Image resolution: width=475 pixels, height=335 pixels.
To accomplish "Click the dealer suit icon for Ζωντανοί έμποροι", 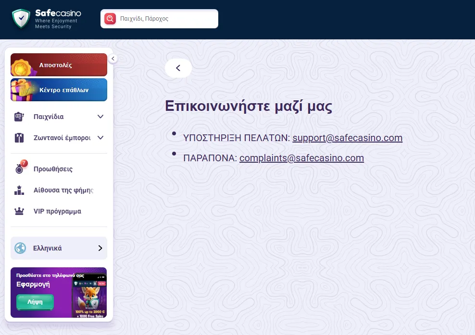I will click(x=19, y=138).
